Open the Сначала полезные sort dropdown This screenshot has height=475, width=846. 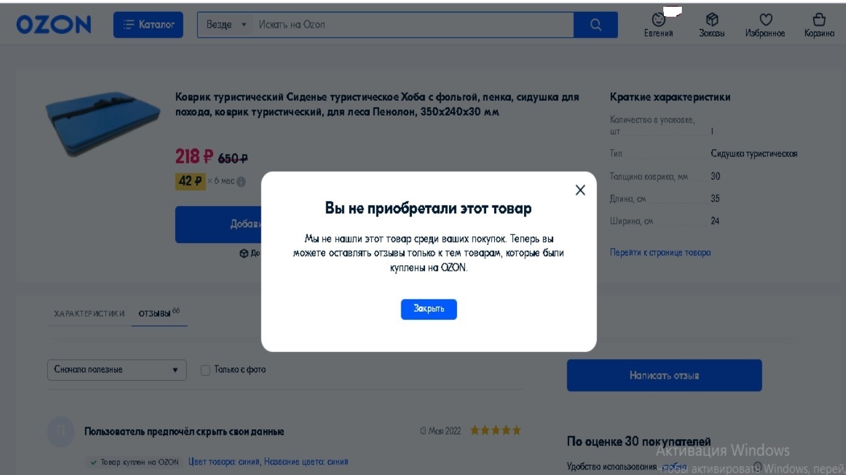pyautogui.click(x=116, y=369)
